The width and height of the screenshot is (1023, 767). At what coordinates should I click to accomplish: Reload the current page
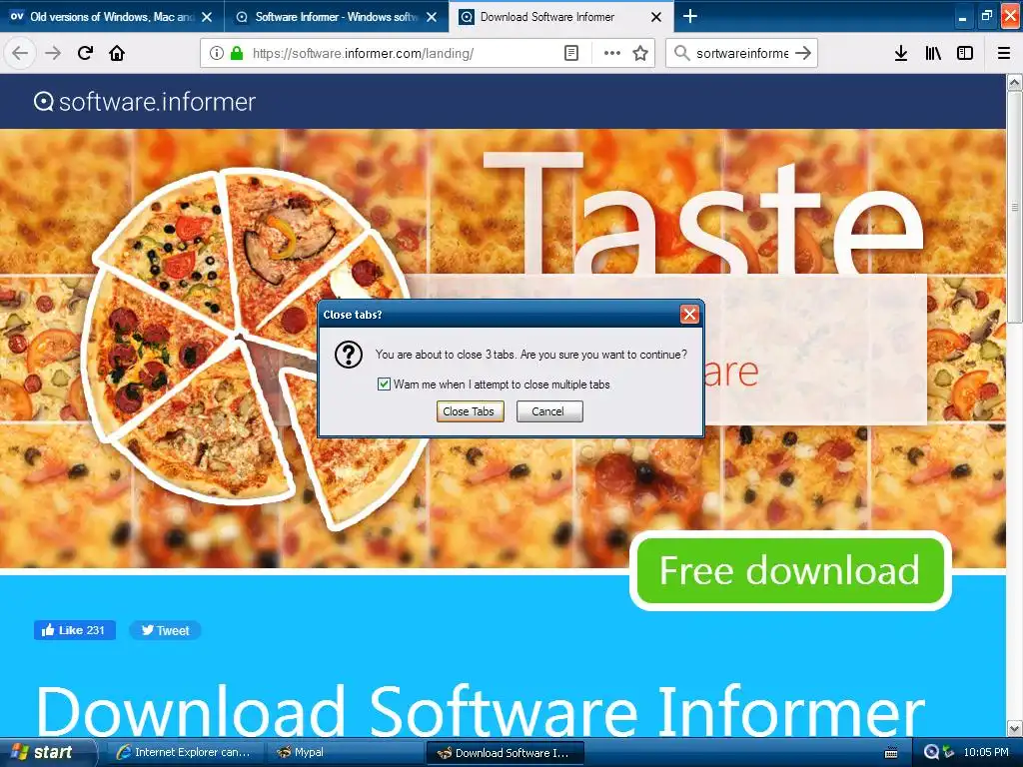[85, 53]
